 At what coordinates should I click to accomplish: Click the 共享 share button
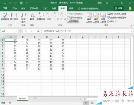point(119,8)
